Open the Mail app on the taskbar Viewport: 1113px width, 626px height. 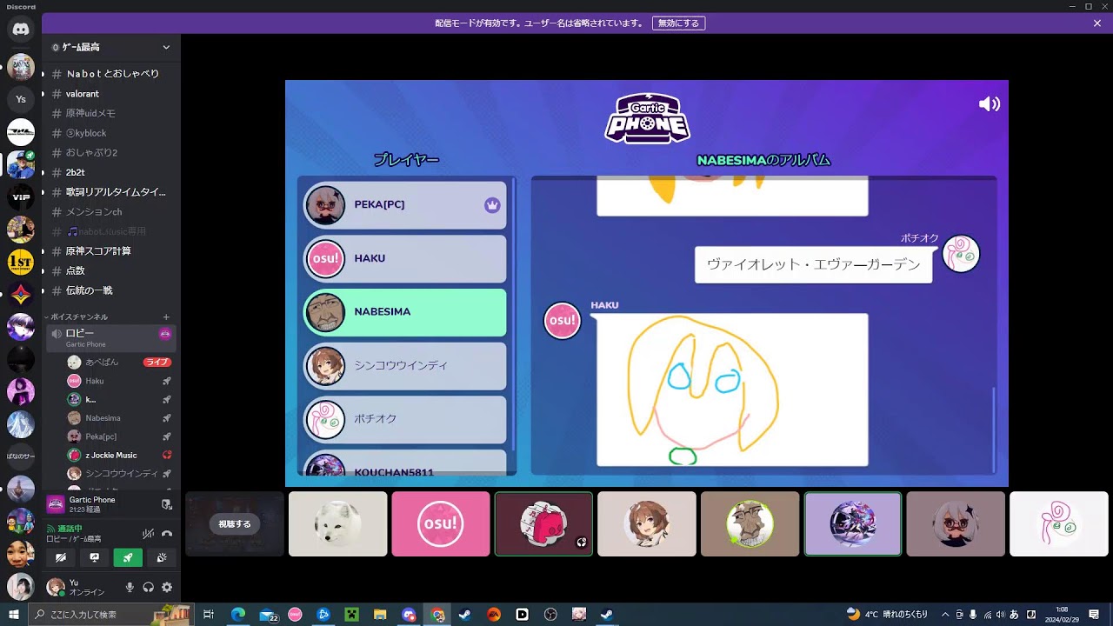point(267,615)
